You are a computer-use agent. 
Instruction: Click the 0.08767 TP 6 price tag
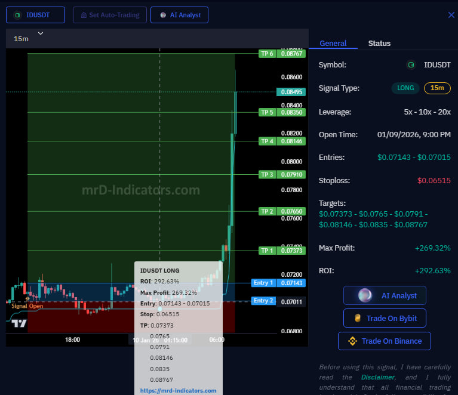[291, 54]
